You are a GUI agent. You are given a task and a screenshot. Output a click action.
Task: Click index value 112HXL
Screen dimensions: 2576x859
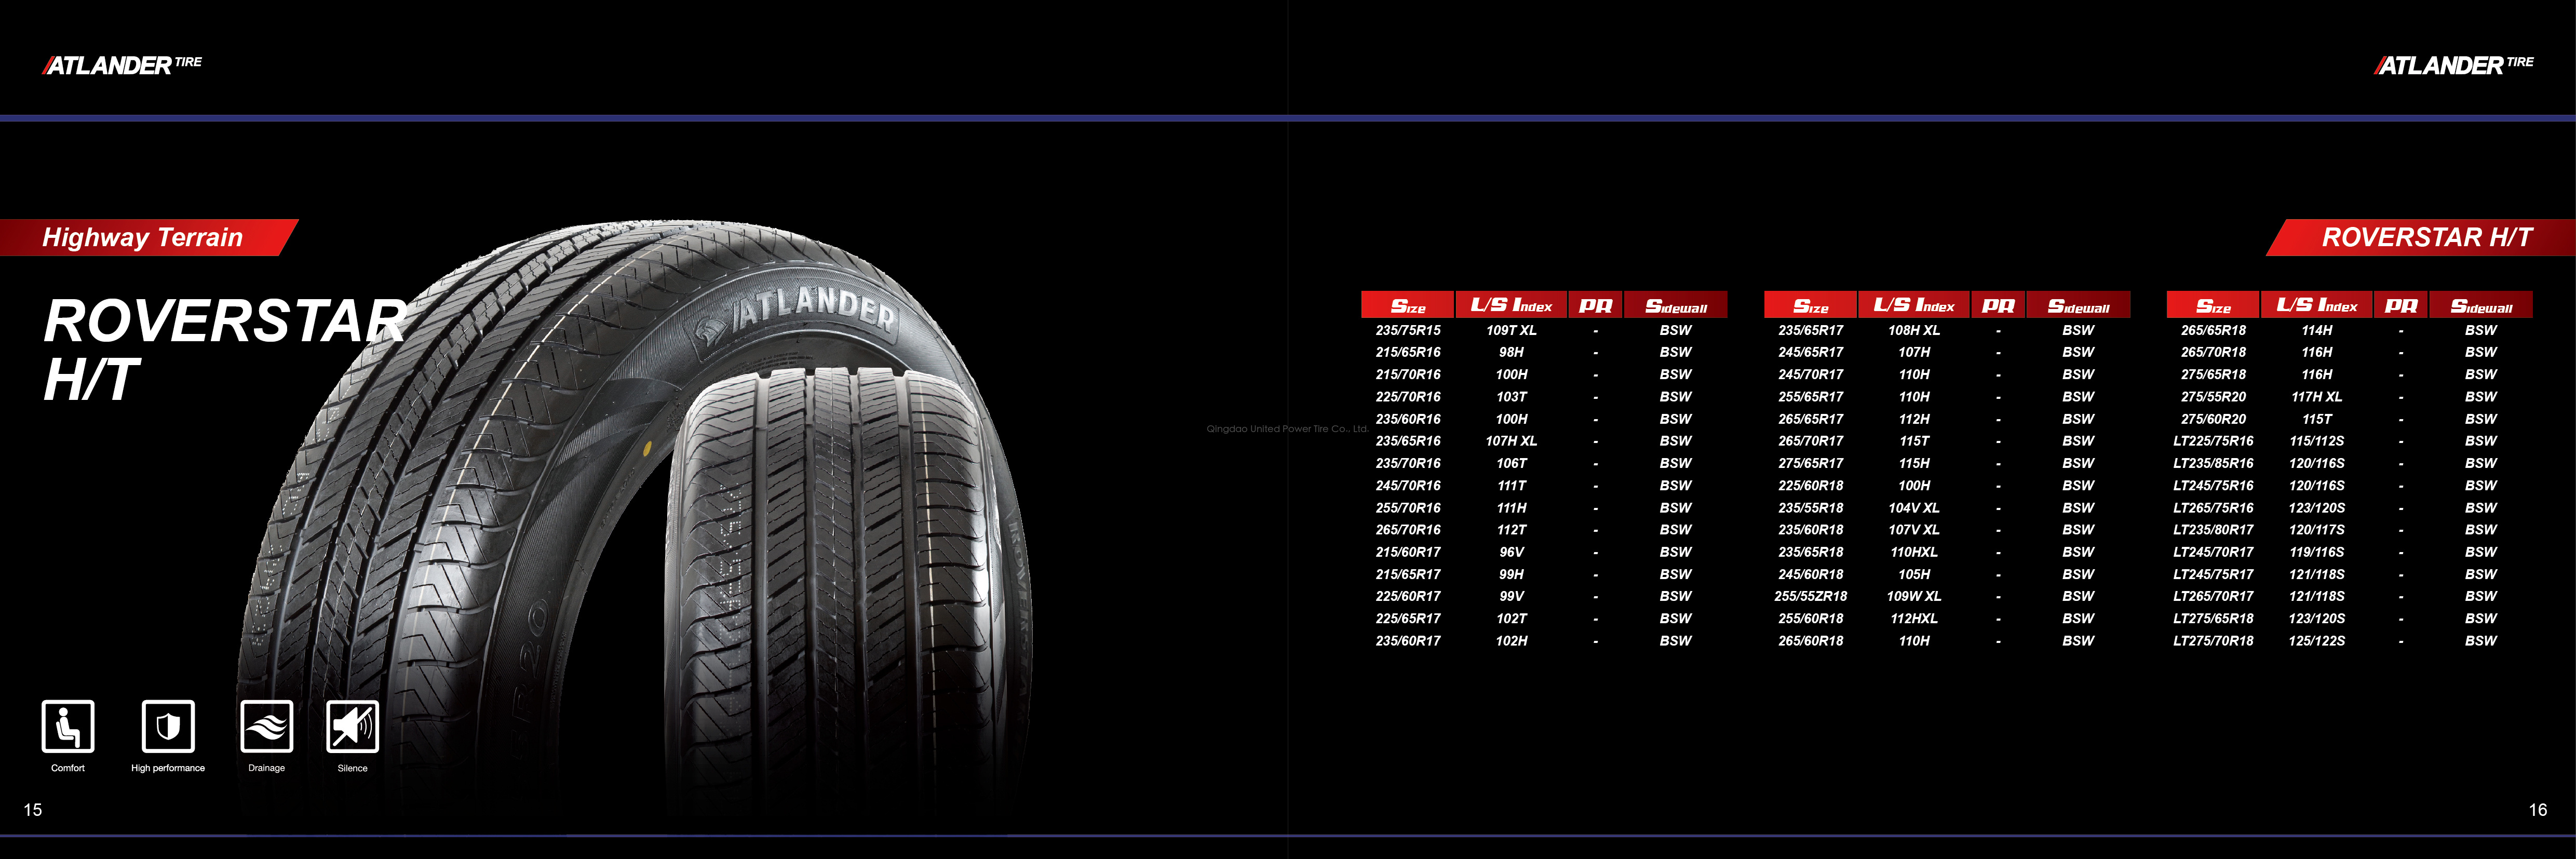pyautogui.click(x=1914, y=618)
